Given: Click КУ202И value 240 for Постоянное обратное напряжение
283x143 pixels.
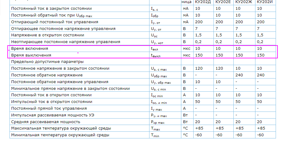Looking at the screenshot, I should click(261, 75).
